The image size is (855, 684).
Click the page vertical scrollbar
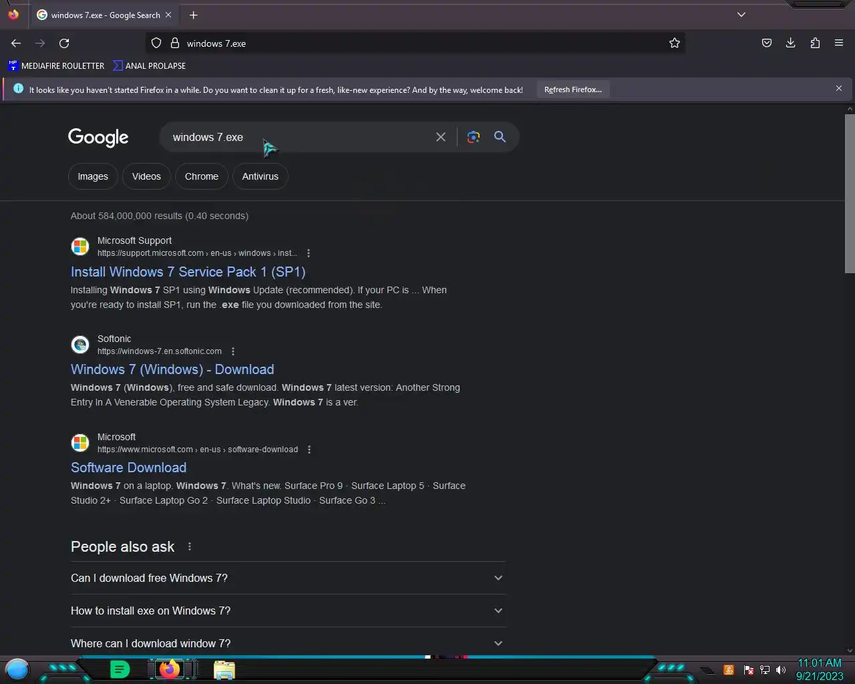pyautogui.click(x=850, y=194)
